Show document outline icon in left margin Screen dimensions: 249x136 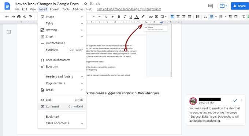pyautogui.click(x=9, y=32)
